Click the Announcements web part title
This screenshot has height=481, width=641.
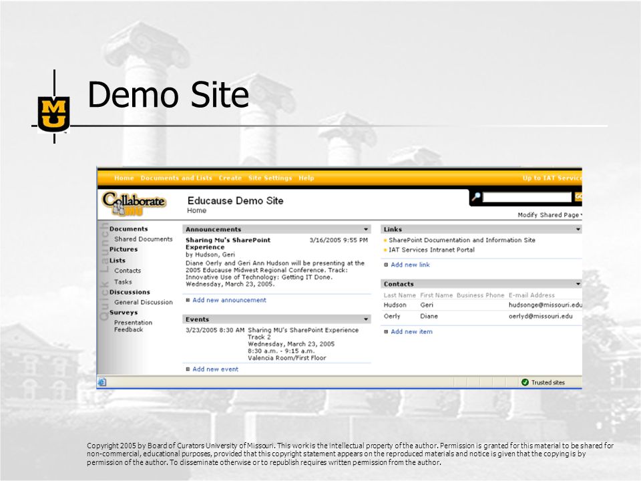(x=214, y=229)
